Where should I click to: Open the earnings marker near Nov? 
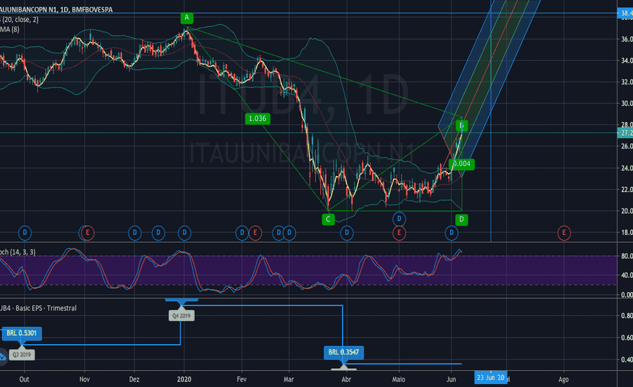pyautogui.click(x=87, y=233)
